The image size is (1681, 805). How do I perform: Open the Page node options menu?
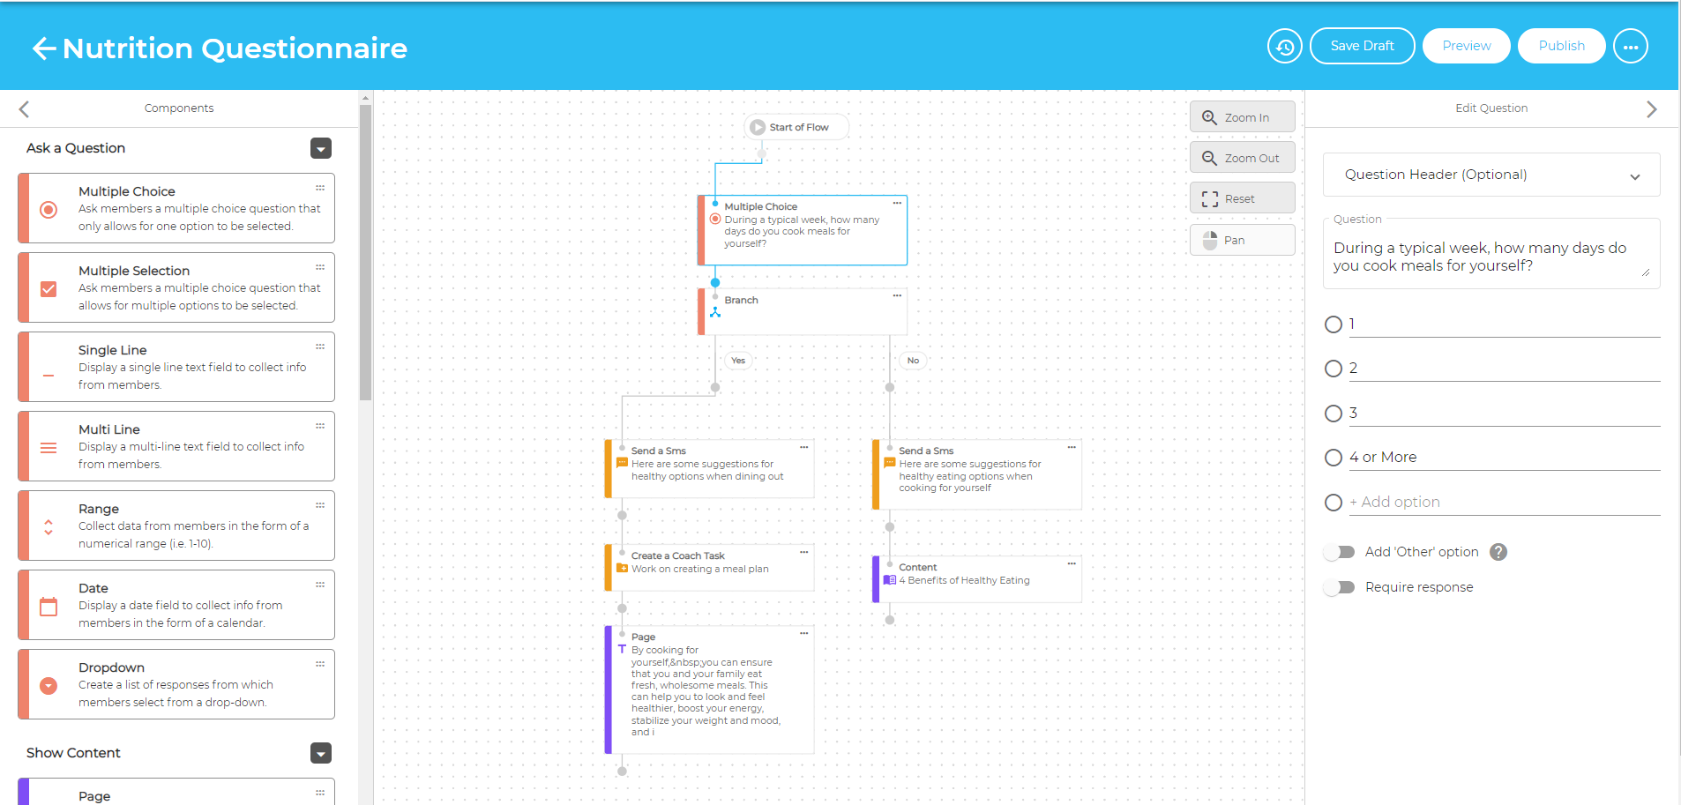[x=804, y=633]
